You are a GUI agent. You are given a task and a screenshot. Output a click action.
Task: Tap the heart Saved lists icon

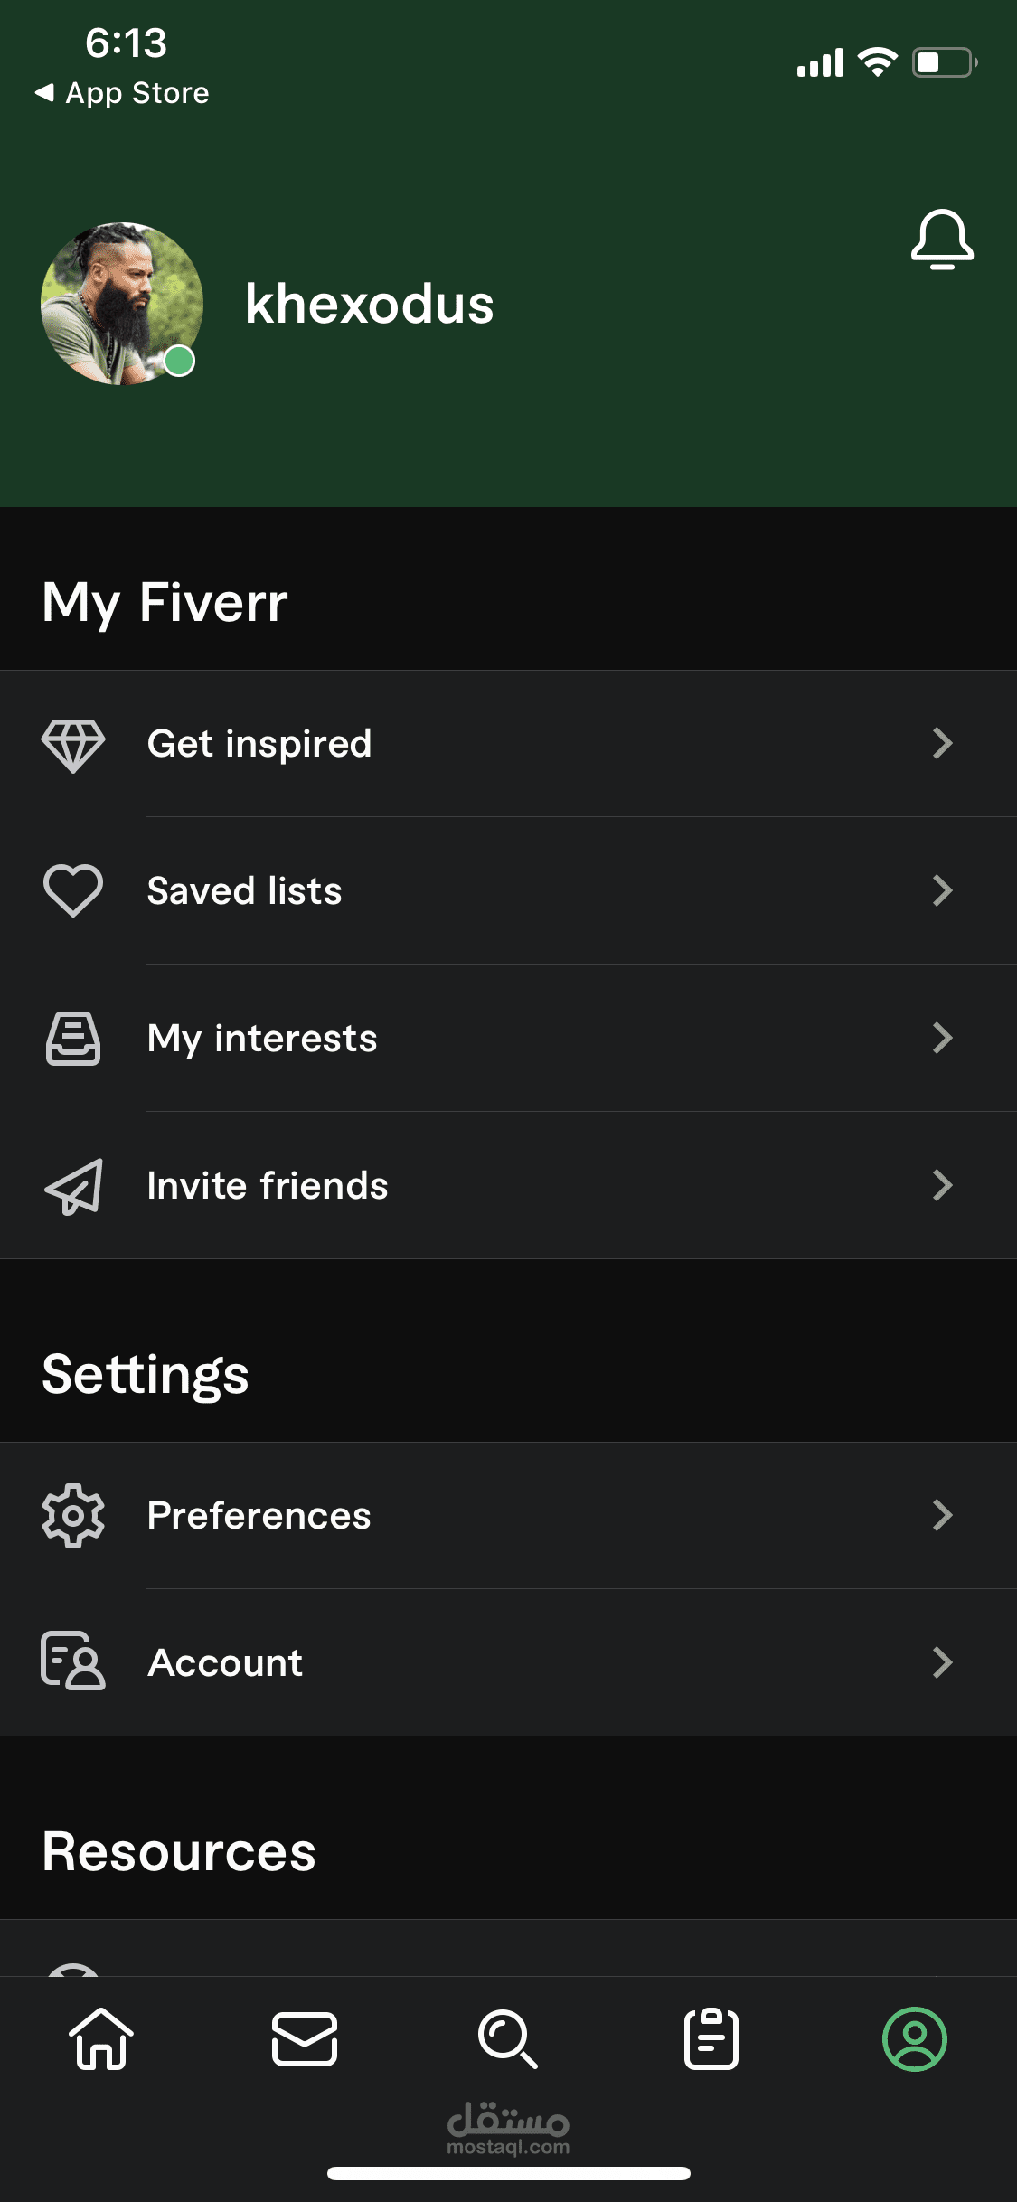coord(73,891)
